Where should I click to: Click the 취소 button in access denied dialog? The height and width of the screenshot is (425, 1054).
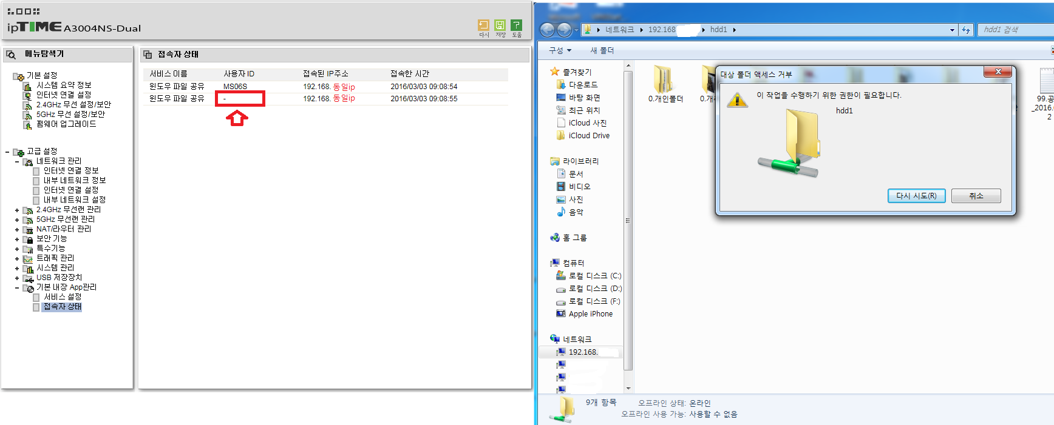coord(976,196)
